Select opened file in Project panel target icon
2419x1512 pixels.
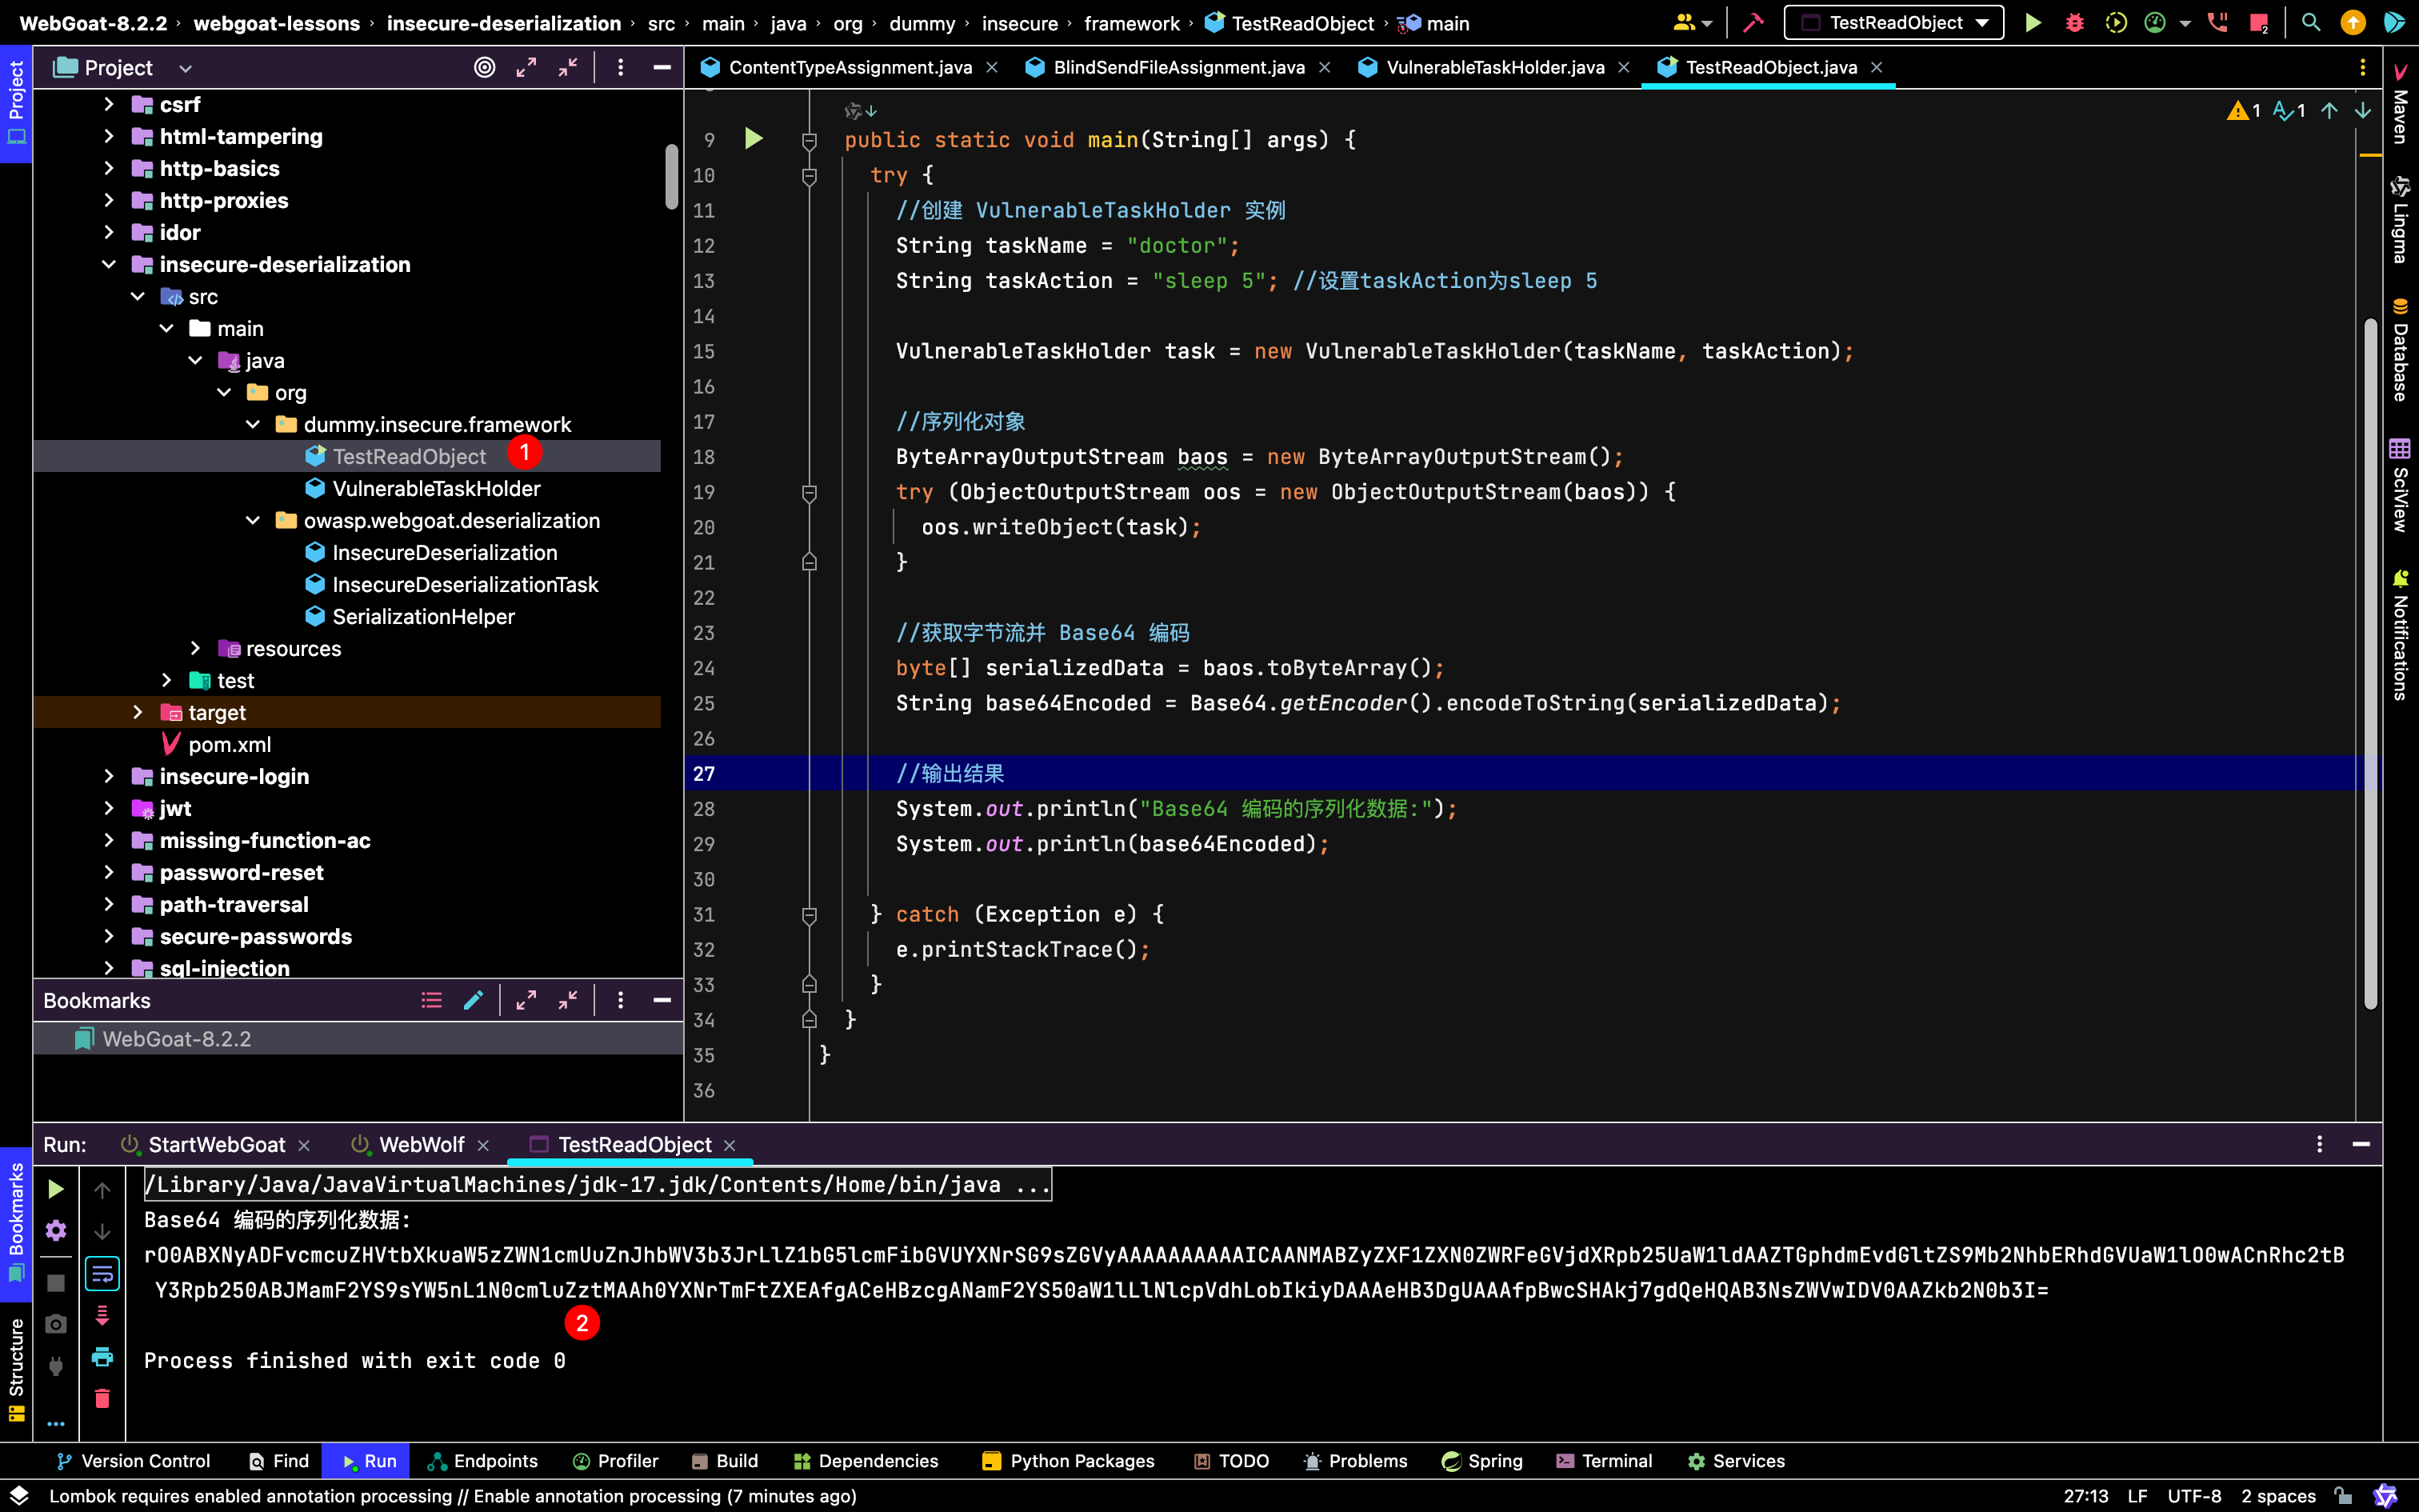click(x=484, y=67)
